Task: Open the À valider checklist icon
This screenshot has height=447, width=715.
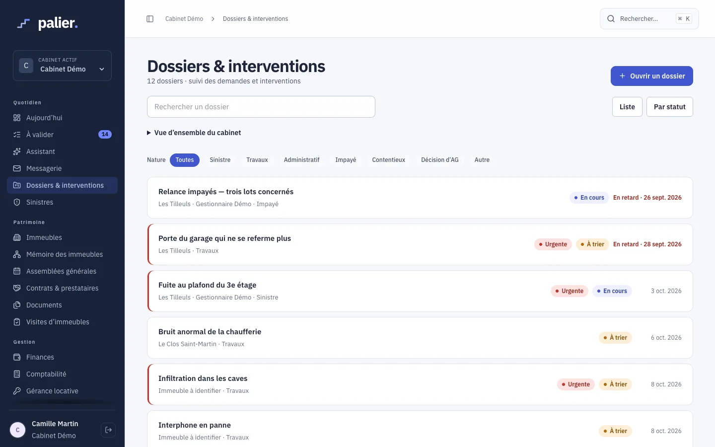Action: click(17, 135)
